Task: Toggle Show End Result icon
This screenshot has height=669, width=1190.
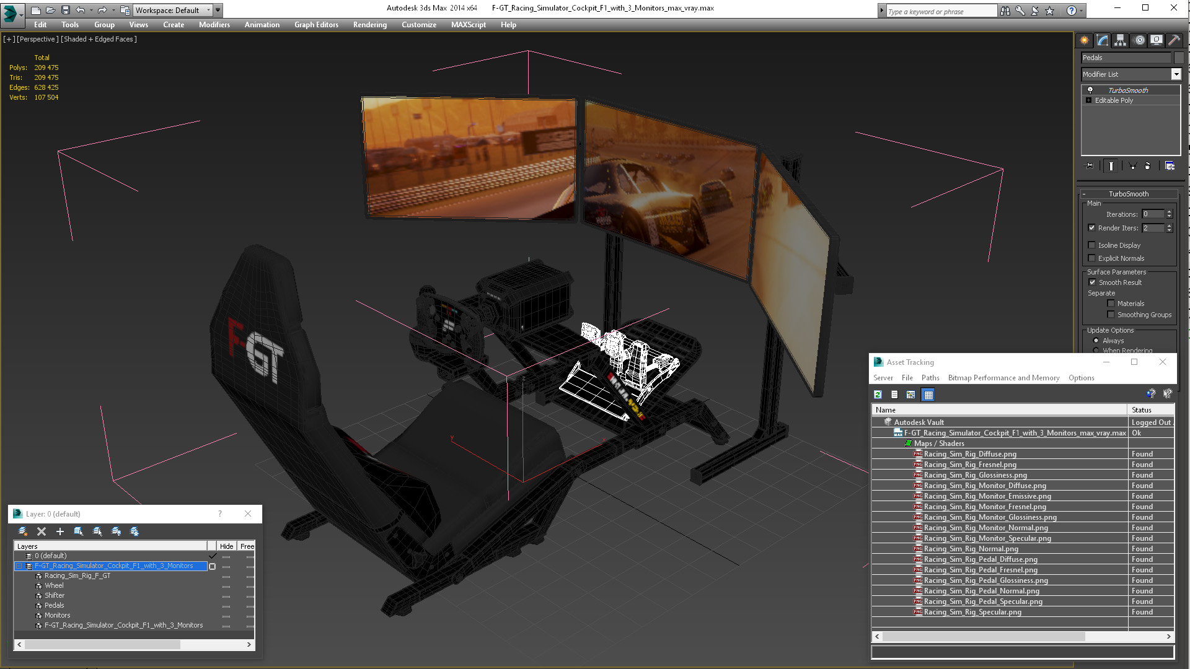Action: click(1111, 166)
